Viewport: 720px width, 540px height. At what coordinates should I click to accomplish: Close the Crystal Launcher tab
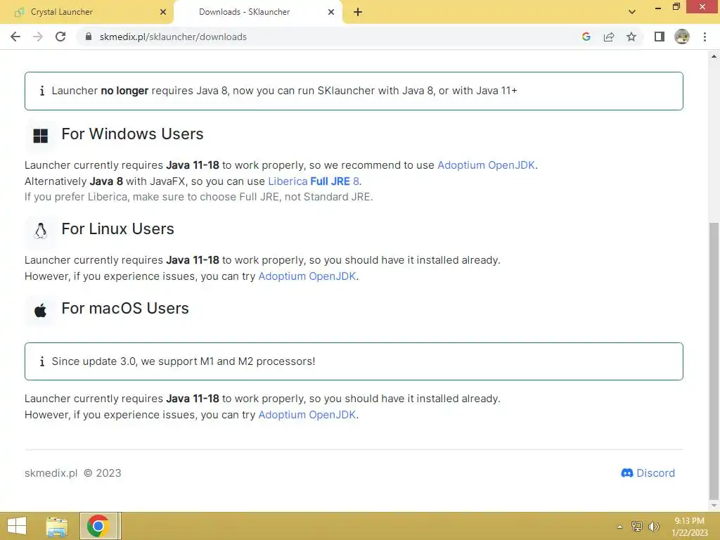coord(163,12)
